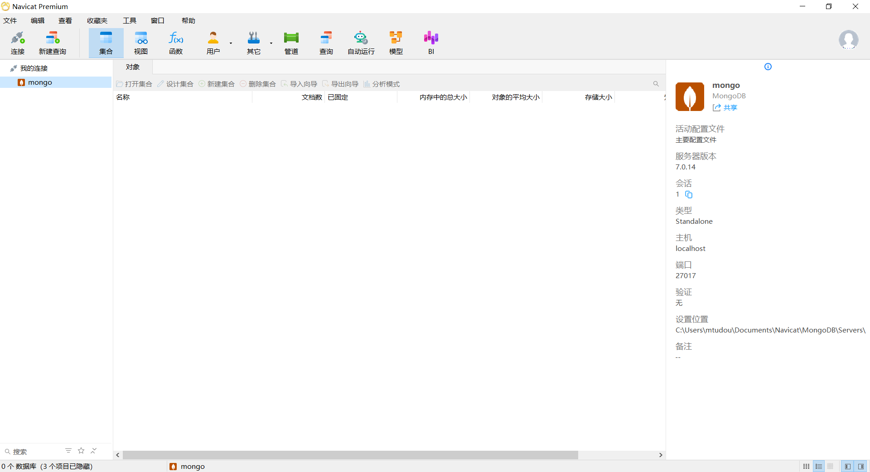Select the 集合 (Collection) toolbar icon
The height and width of the screenshot is (472, 870).
(106, 43)
